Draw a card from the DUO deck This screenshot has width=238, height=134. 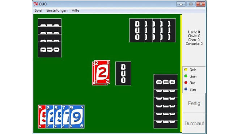pos(123,74)
